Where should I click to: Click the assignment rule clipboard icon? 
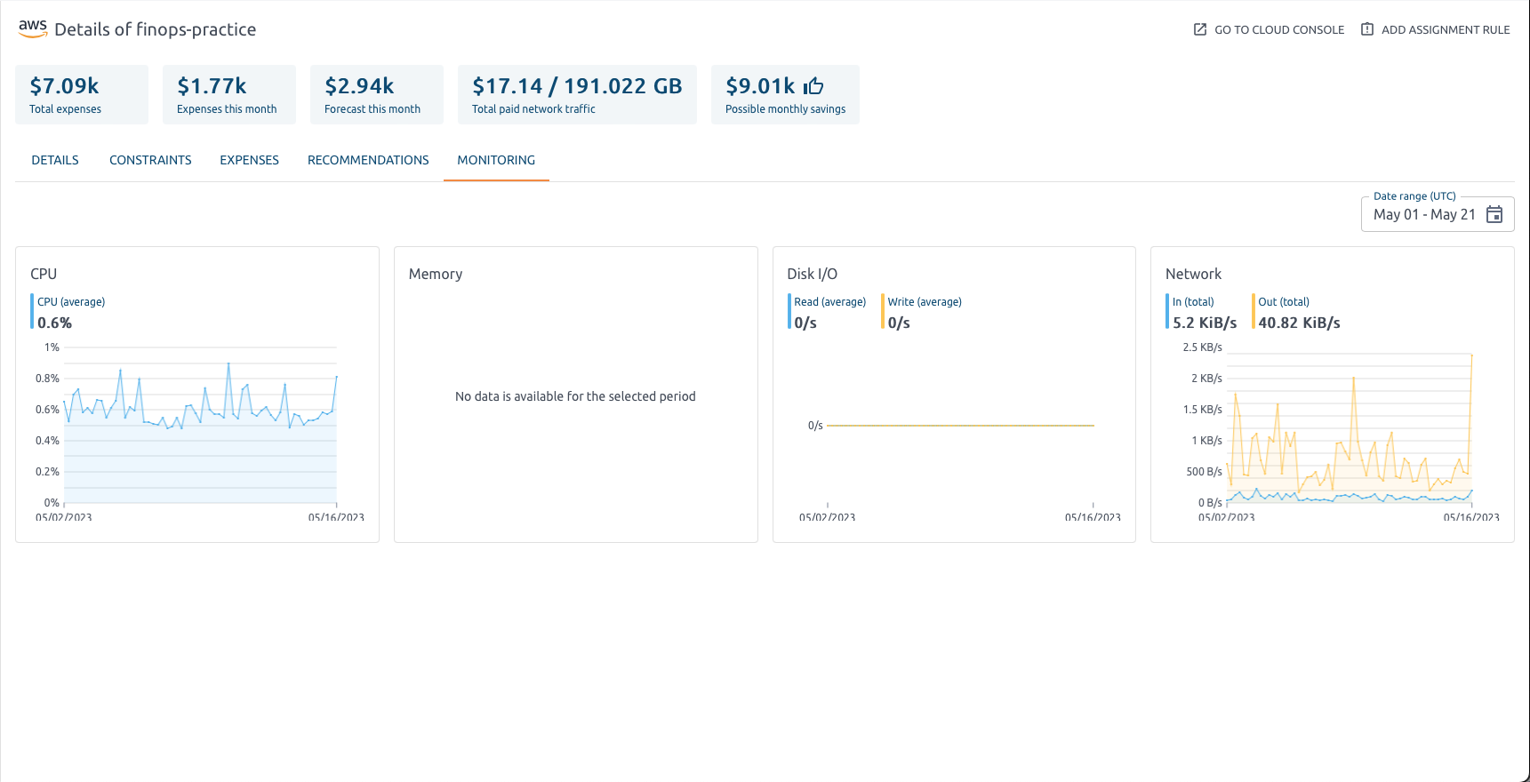coord(1366,29)
